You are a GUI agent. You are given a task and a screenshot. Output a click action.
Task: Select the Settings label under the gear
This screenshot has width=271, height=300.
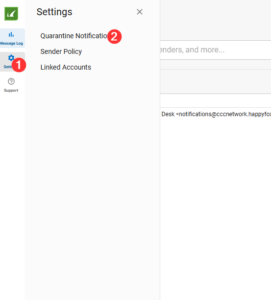[x=8, y=67]
